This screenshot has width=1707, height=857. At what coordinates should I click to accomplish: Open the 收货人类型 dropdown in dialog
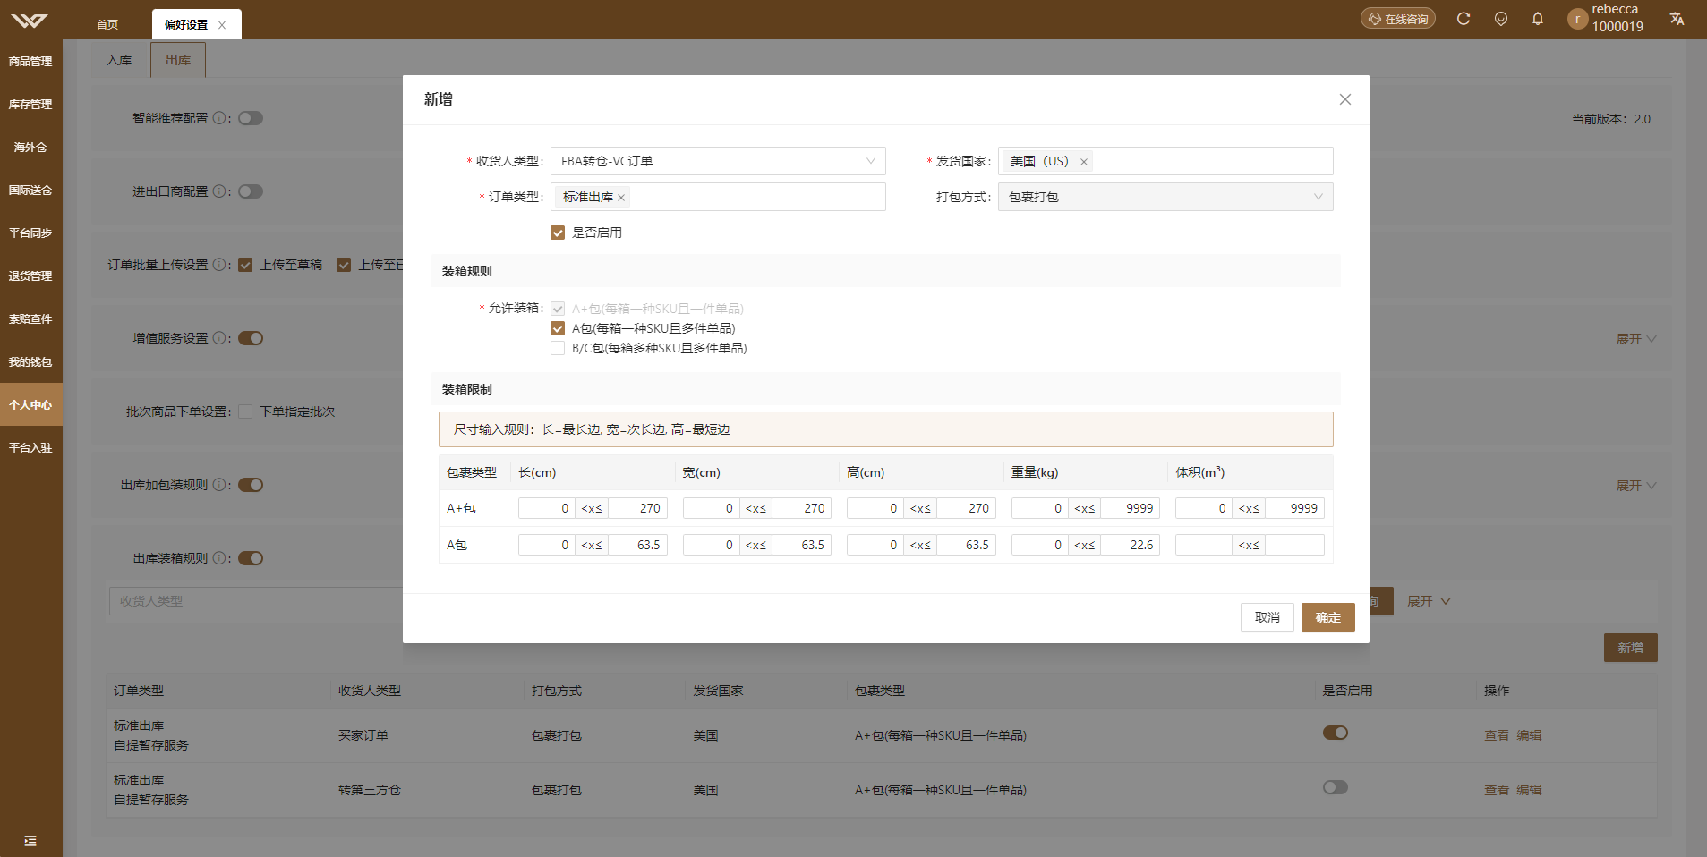pyautogui.click(x=718, y=161)
